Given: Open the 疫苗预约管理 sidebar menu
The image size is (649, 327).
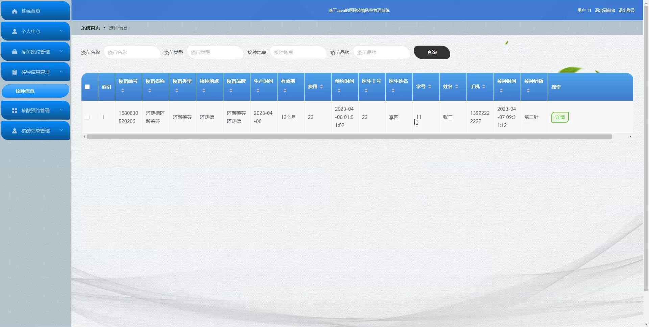Looking at the screenshot, I should click(35, 51).
